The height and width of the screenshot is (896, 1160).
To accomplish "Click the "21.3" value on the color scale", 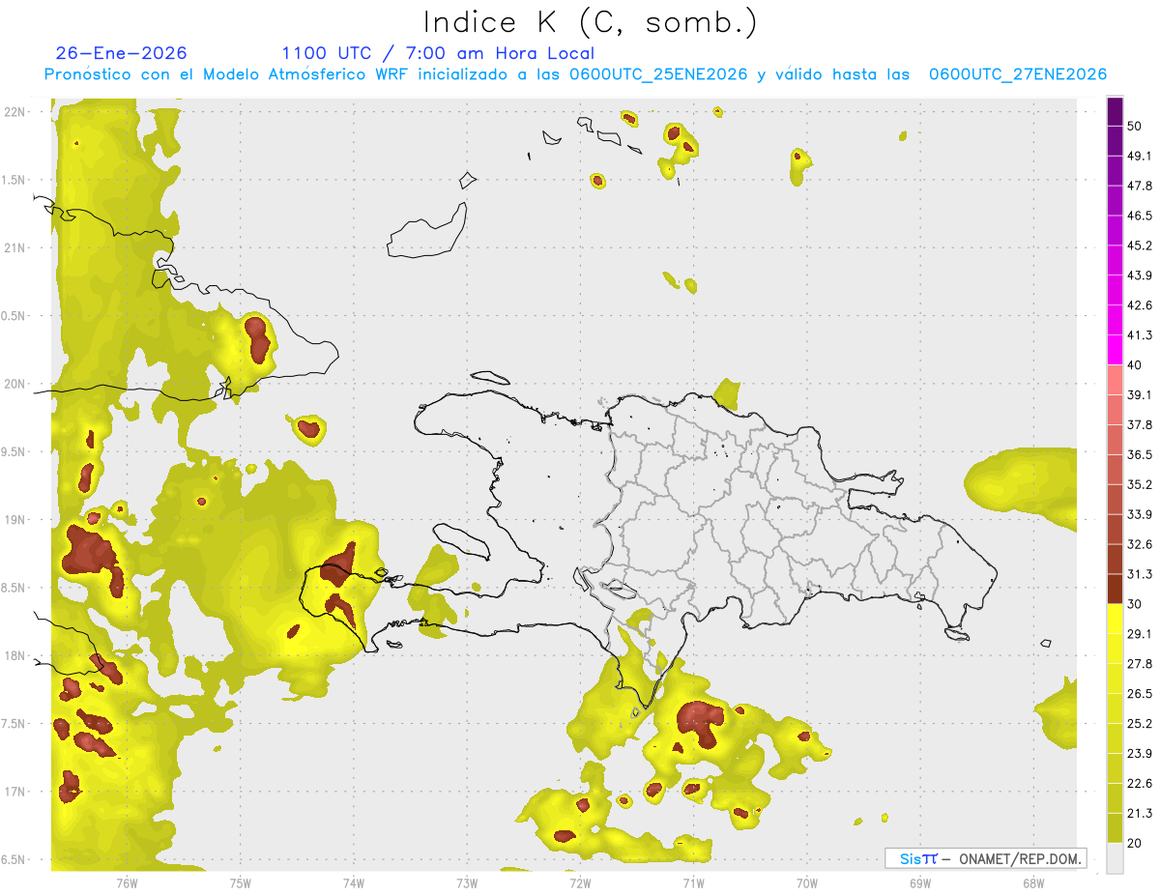I will pyautogui.click(x=1140, y=814).
